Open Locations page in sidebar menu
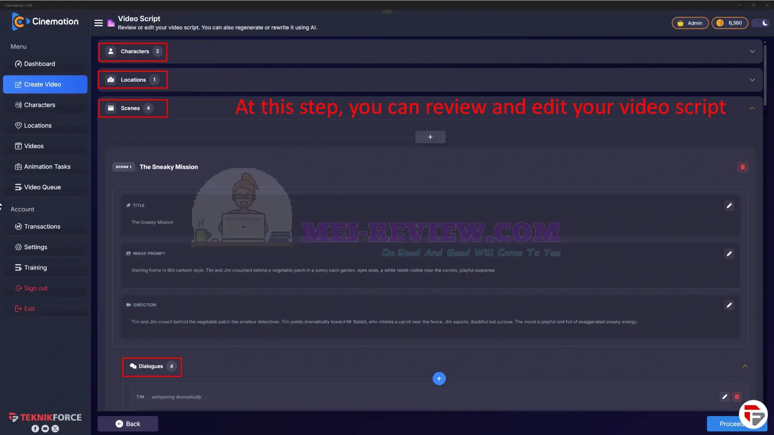The width and height of the screenshot is (774, 435). pos(45,125)
